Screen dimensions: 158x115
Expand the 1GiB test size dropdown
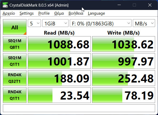tap(55, 24)
